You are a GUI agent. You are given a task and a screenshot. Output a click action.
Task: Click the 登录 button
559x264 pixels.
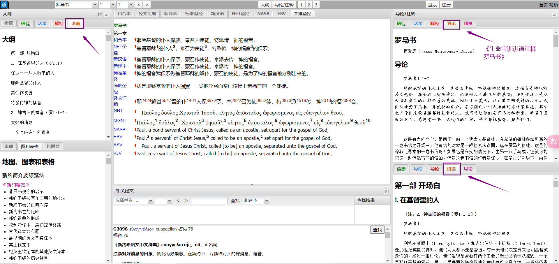pyautogui.click(x=432, y=5)
